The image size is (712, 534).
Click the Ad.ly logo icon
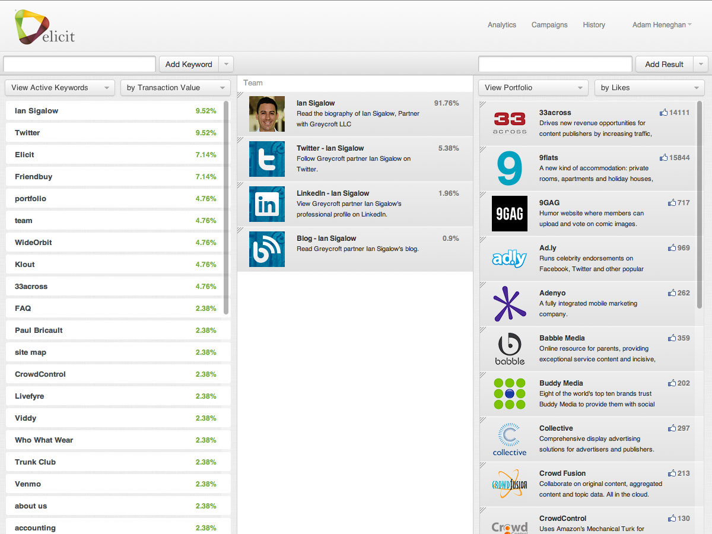coord(510,259)
